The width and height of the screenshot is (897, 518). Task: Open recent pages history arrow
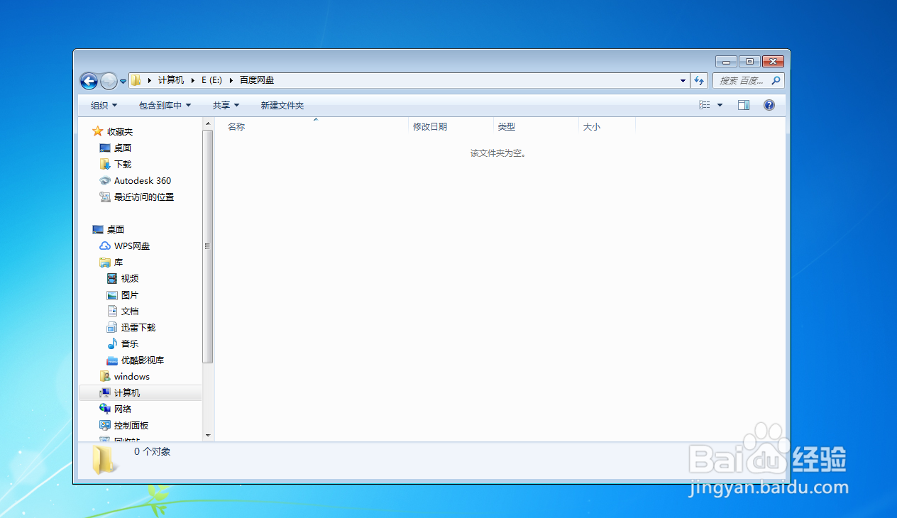(123, 82)
